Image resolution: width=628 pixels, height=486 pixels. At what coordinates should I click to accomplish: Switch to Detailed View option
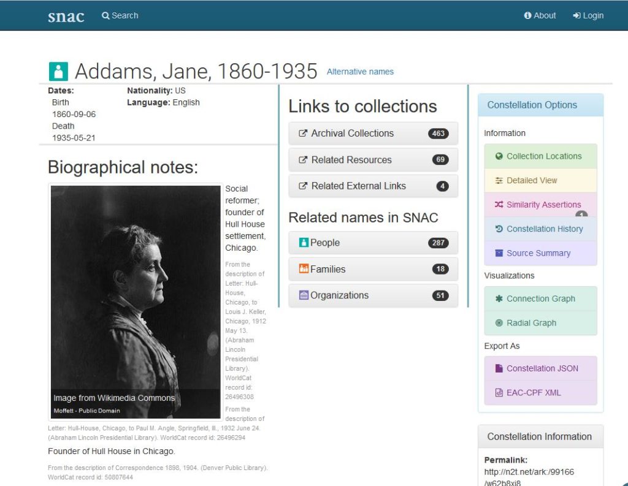pos(540,180)
